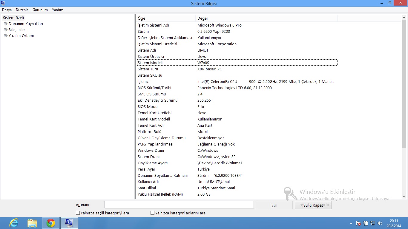Click the Aranan search input field
Image resolution: width=408 pixels, height=229 pixels.
coord(179,205)
